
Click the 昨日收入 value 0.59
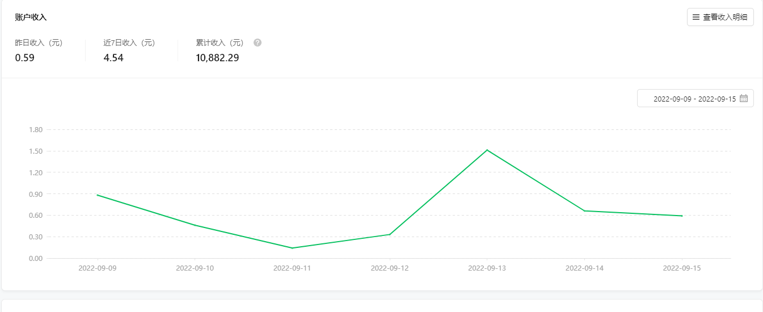(x=25, y=58)
